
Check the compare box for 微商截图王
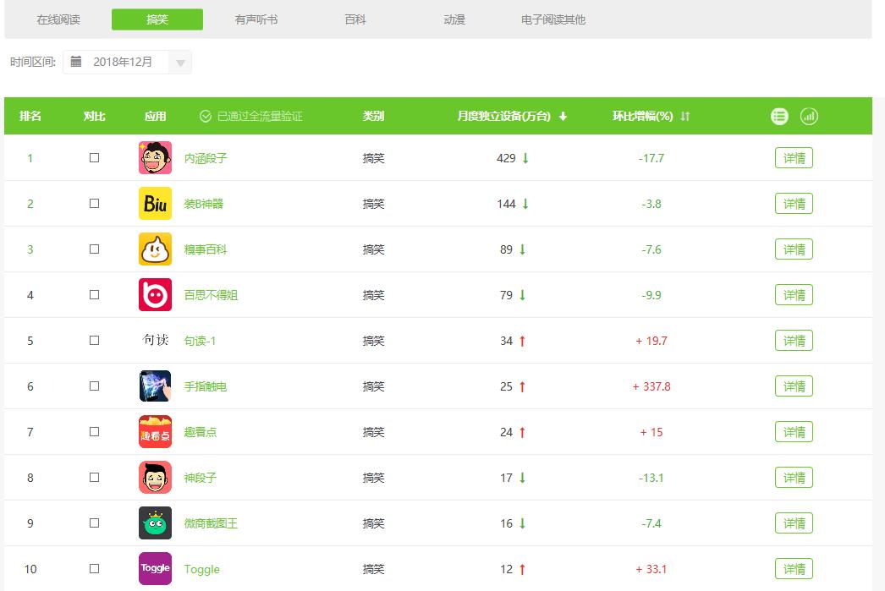[94, 523]
